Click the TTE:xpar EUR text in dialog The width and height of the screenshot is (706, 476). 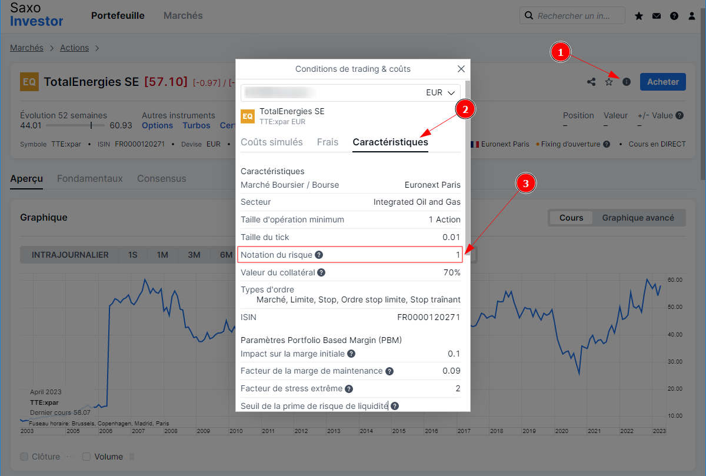click(283, 122)
